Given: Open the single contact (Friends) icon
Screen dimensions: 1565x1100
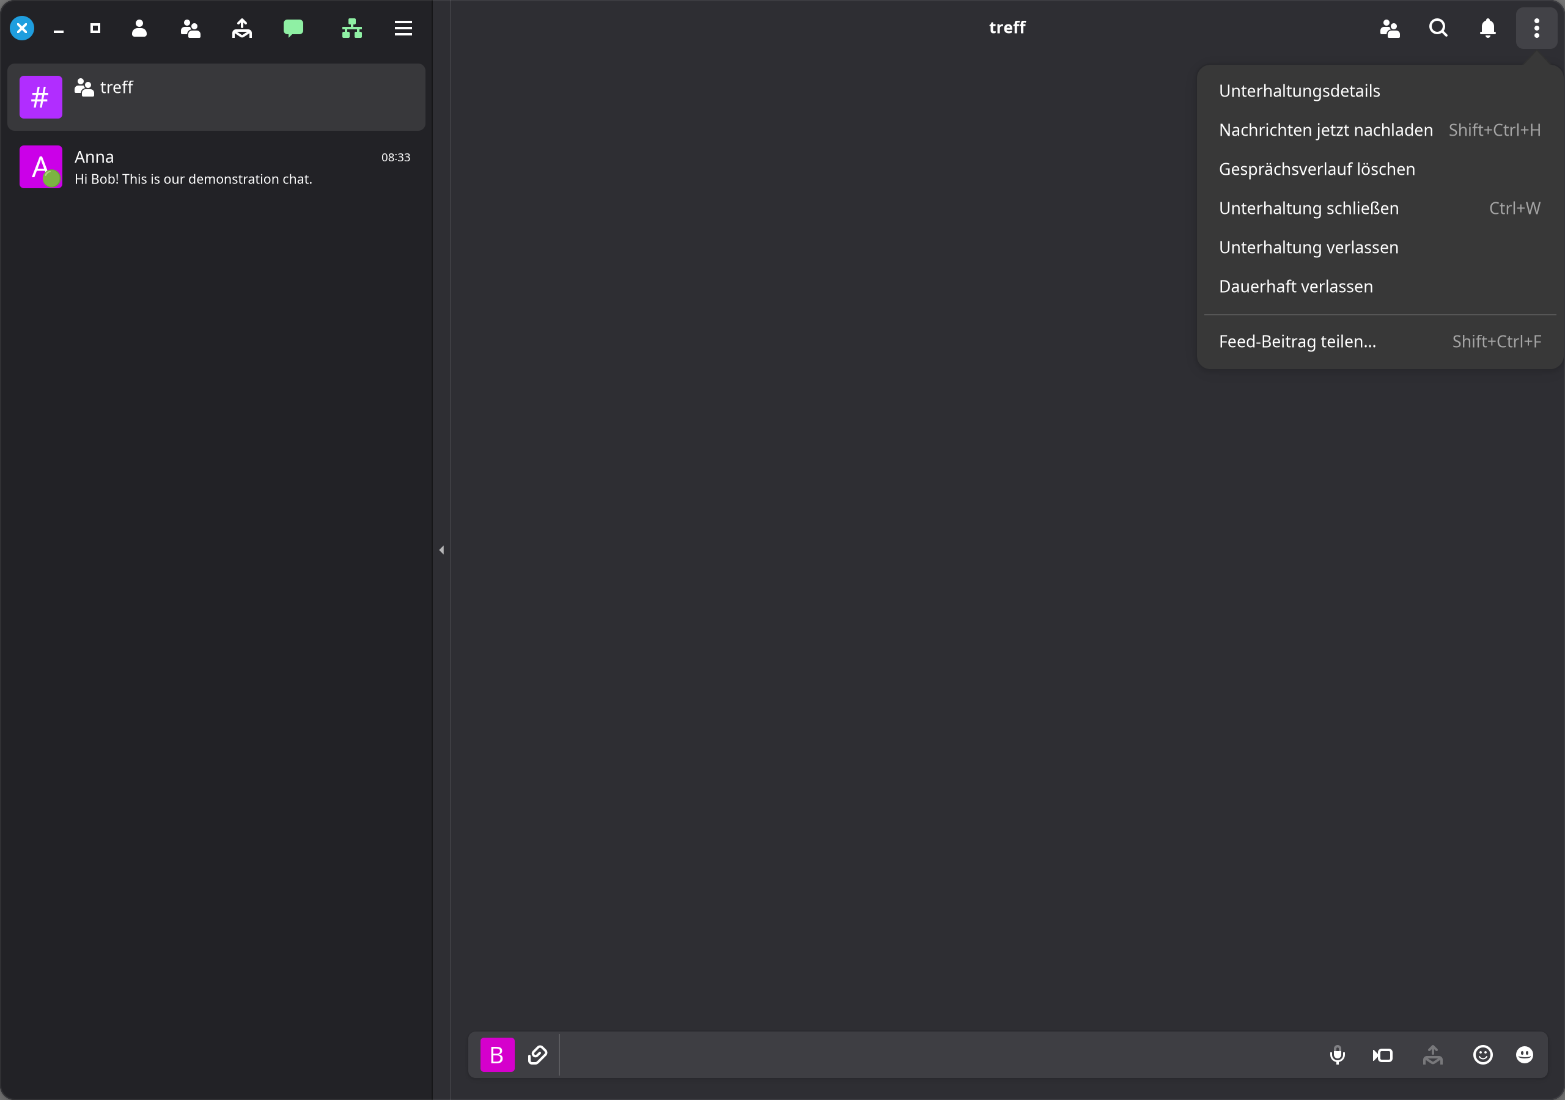Looking at the screenshot, I should [x=139, y=28].
